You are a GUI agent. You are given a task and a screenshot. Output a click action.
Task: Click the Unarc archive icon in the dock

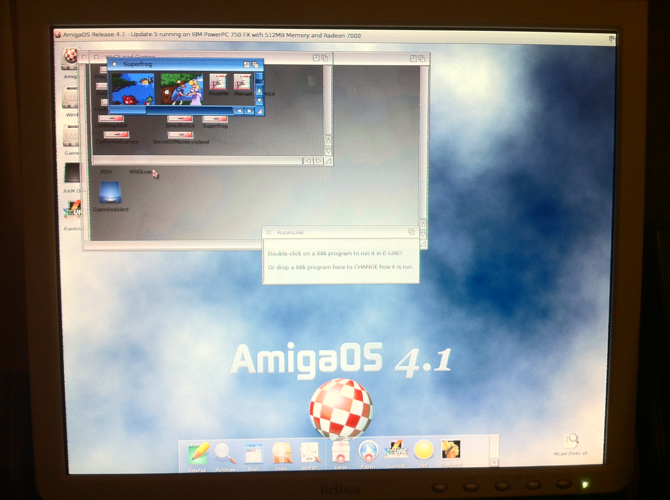pos(282,453)
